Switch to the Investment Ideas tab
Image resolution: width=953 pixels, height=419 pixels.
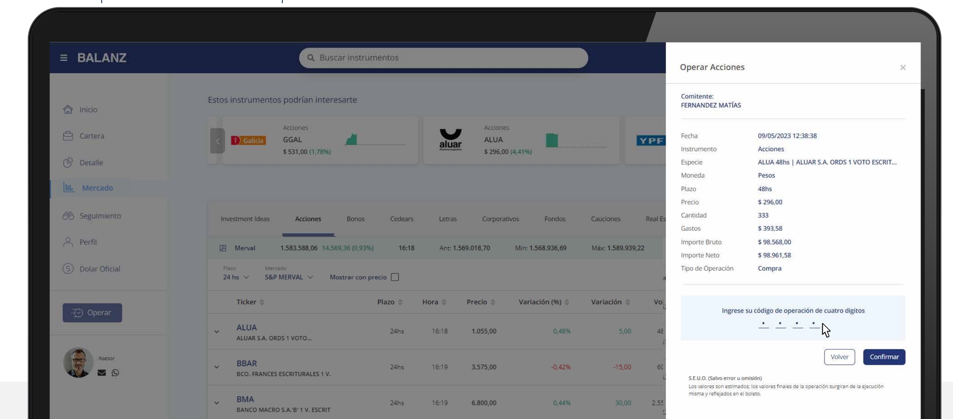tap(245, 219)
